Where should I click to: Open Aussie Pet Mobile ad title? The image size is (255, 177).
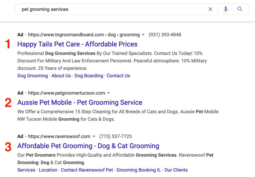80,102
